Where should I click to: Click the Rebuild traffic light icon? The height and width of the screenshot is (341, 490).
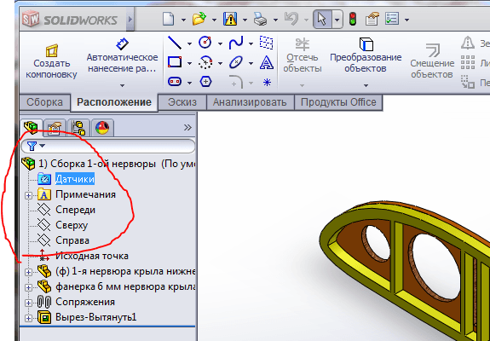(353, 20)
